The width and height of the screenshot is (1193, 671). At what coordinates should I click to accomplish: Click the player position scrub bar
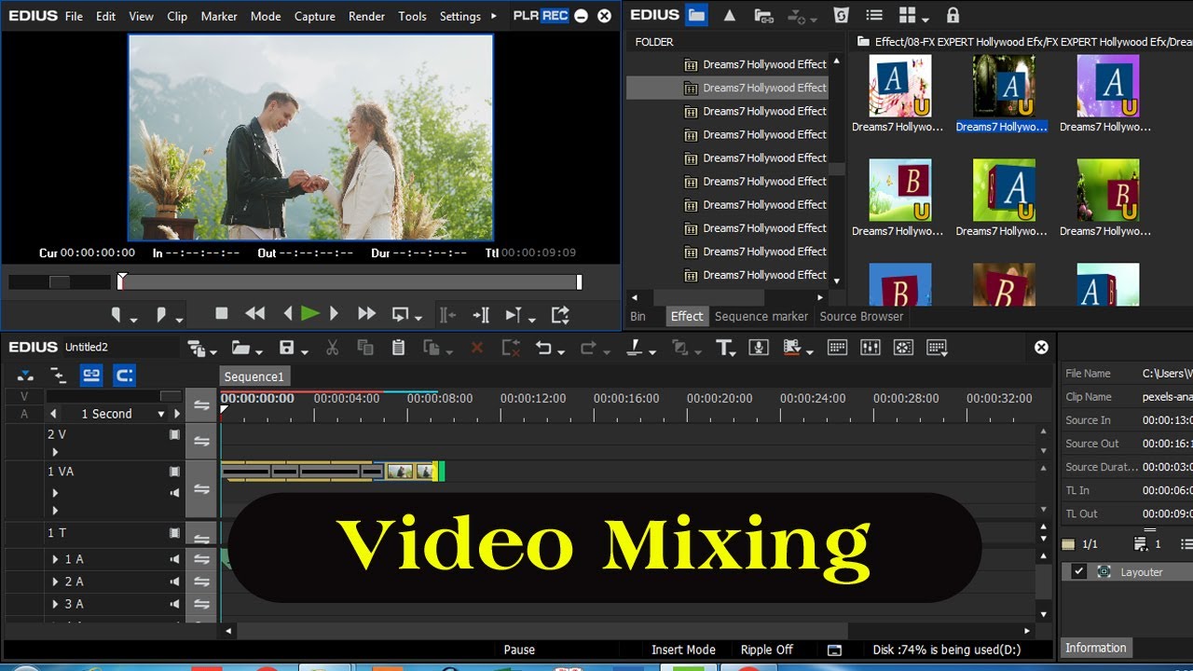coord(350,282)
